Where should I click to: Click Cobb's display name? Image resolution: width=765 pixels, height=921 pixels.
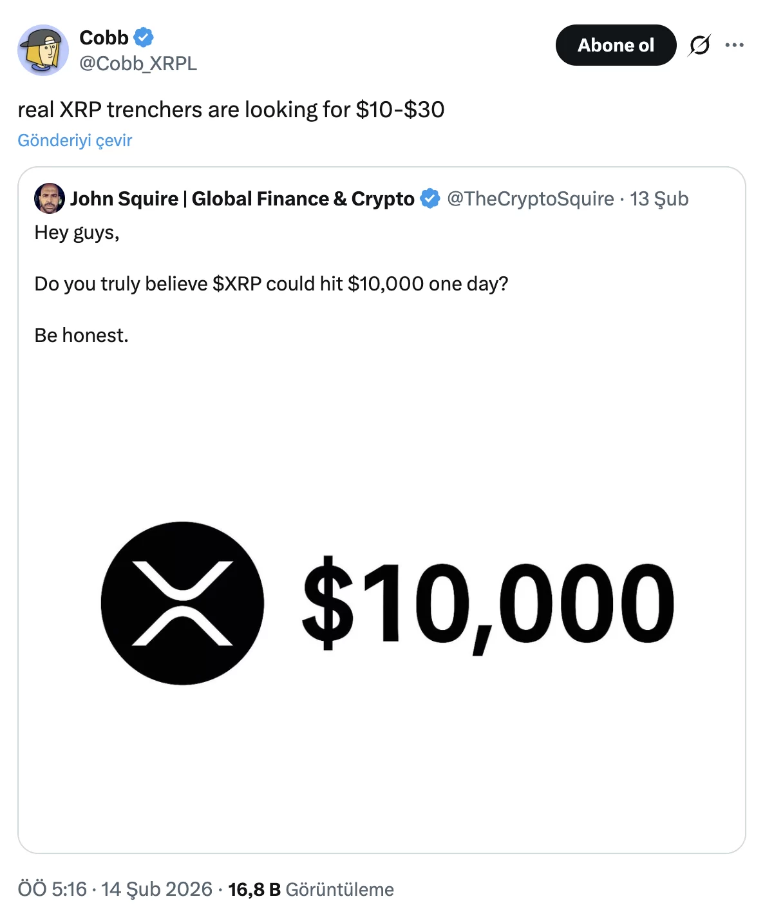[x=103, y=37]
